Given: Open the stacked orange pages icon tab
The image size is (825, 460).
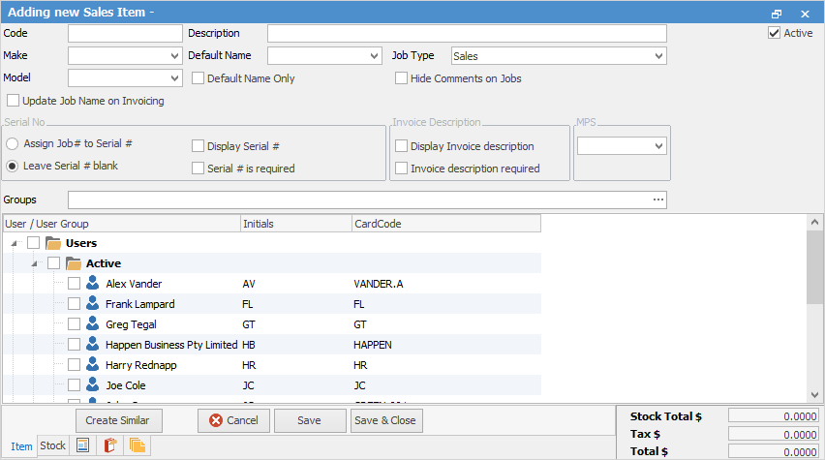Looking at the screenshot, I should pos(137,445).
